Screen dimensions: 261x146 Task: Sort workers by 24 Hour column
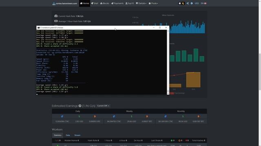coord(138,140)
